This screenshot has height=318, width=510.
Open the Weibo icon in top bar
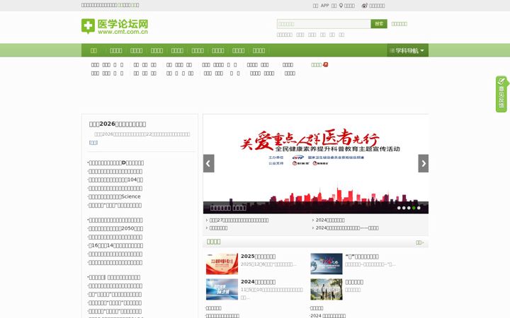[x=365, y=6]
